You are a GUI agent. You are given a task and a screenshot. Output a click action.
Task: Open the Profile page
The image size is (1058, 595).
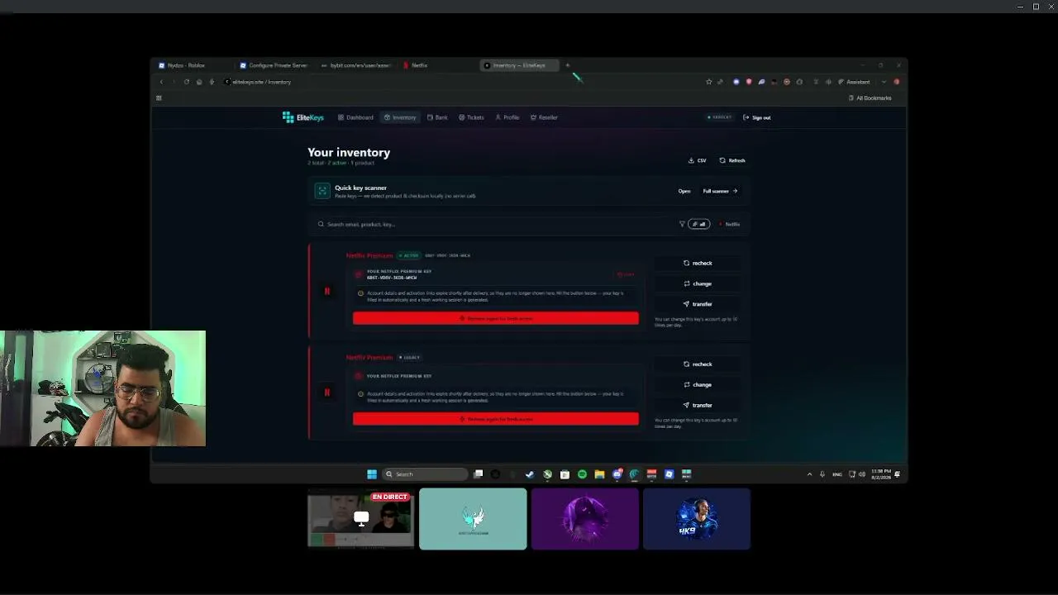[x=508, y=117]
